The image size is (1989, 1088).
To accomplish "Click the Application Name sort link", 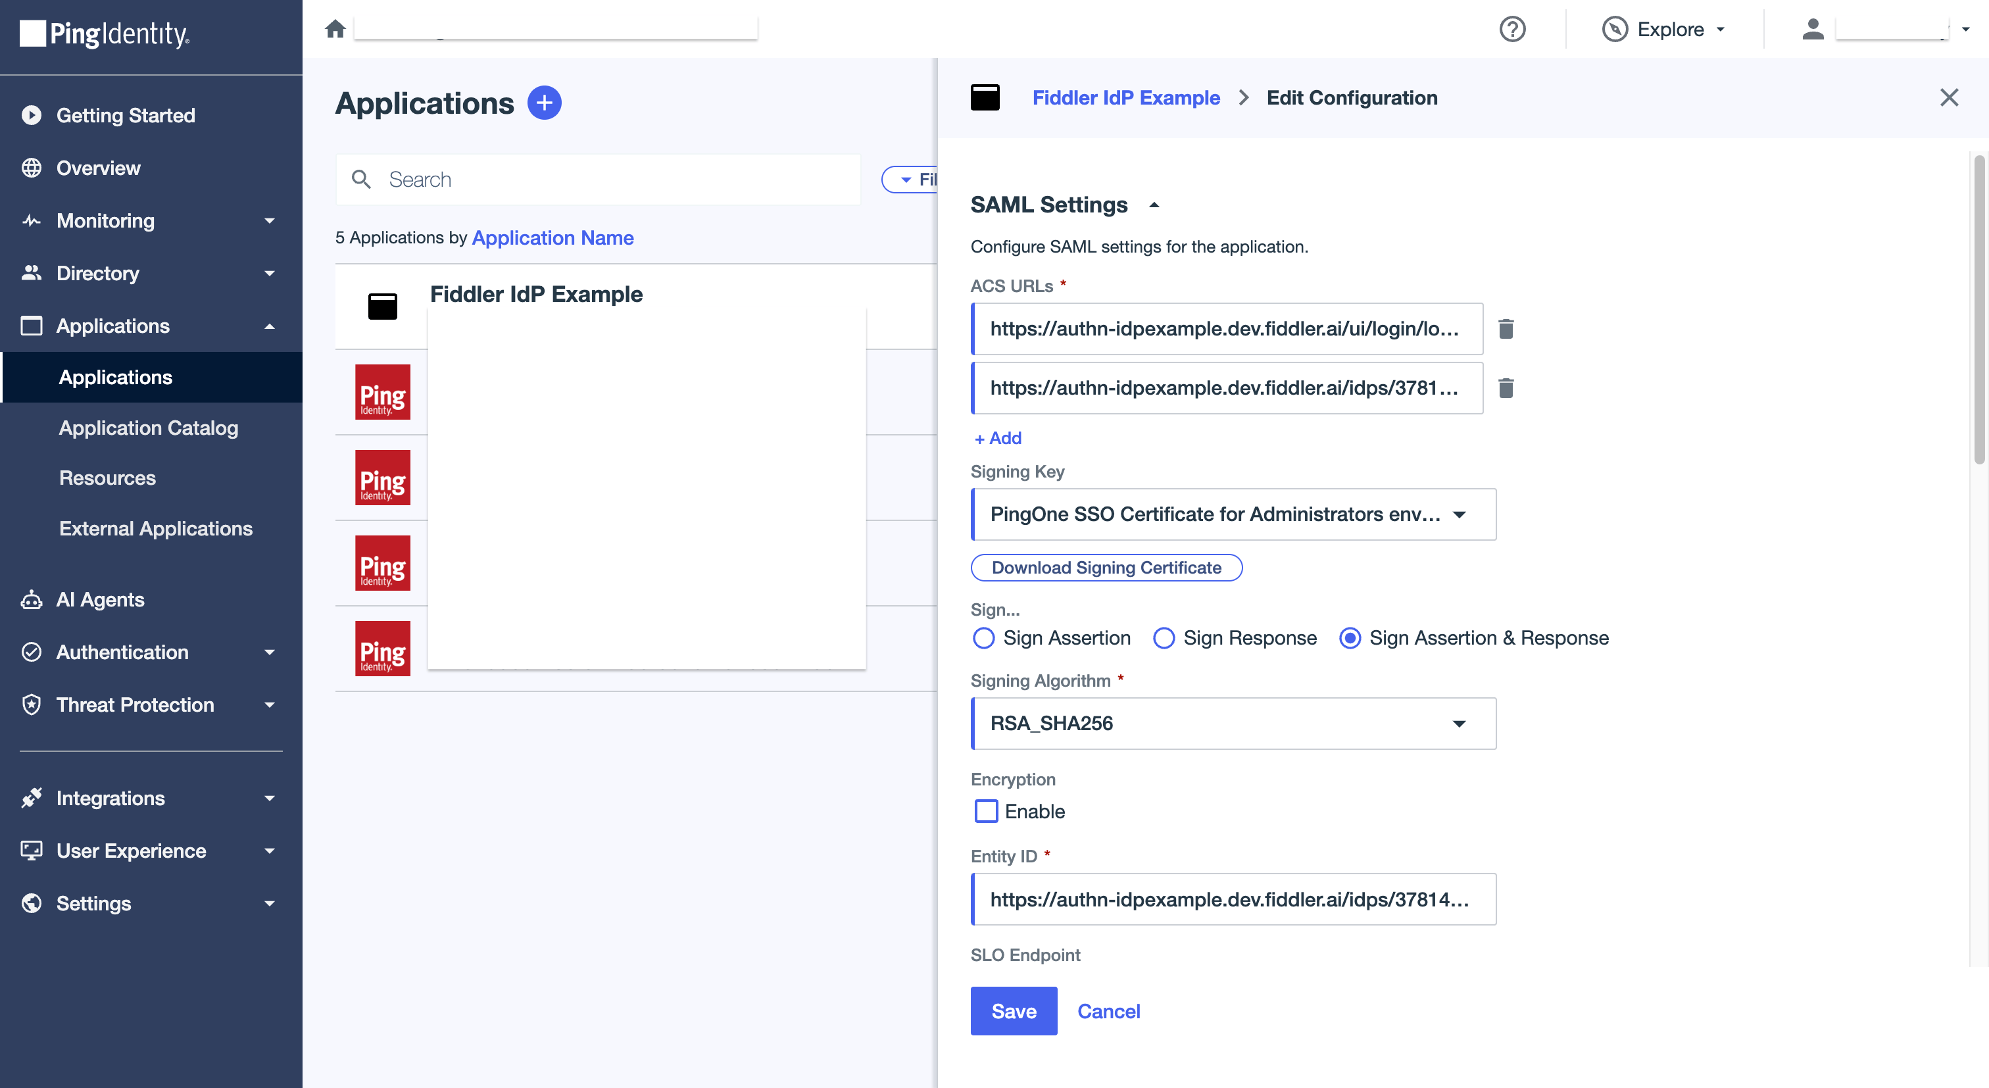I will click(552, 238).
